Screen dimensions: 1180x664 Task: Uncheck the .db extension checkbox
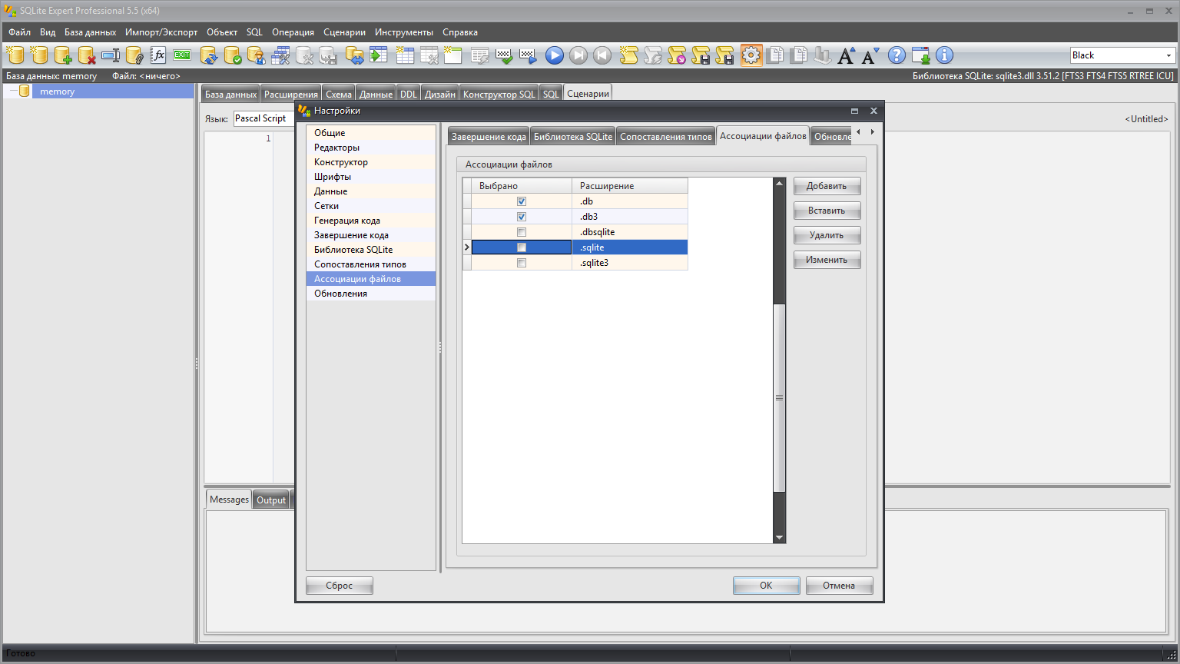(522, 201)
